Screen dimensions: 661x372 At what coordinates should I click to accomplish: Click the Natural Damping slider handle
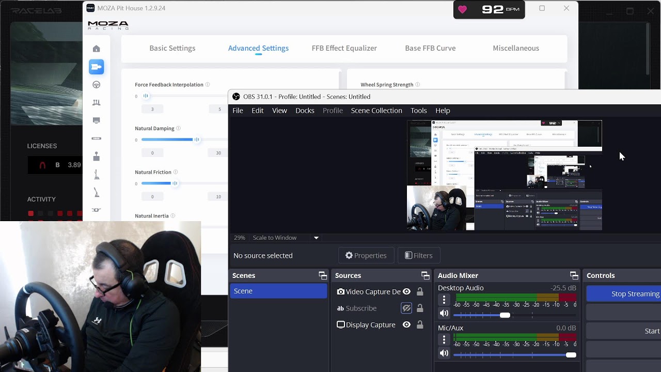click(196, 139)
